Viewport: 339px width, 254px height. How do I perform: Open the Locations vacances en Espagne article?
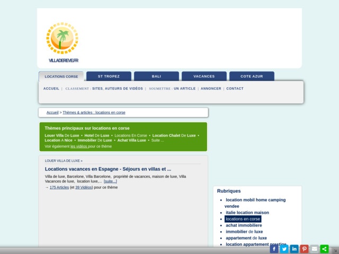108,169
